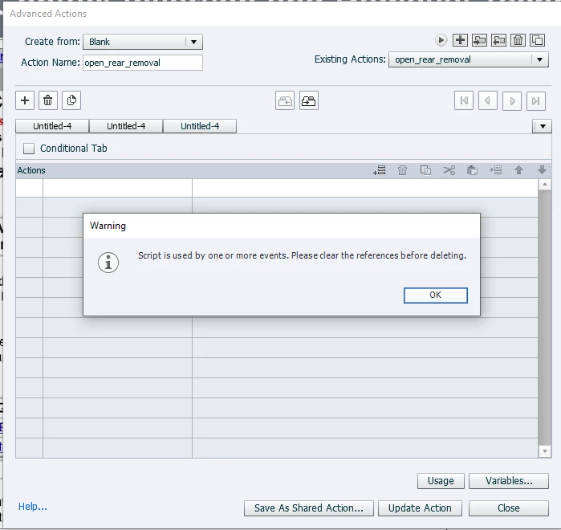
Task: Click Save As Shared Action... button
Action: click(309, 508)
